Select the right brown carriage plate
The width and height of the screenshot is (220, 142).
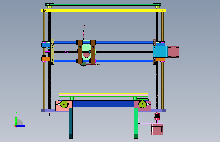(93, 52)
